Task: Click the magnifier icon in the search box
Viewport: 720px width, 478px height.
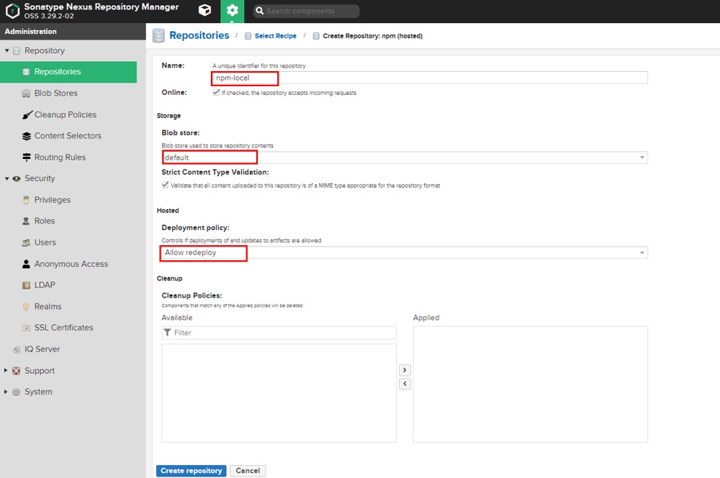Action: [x=259, y=11]
